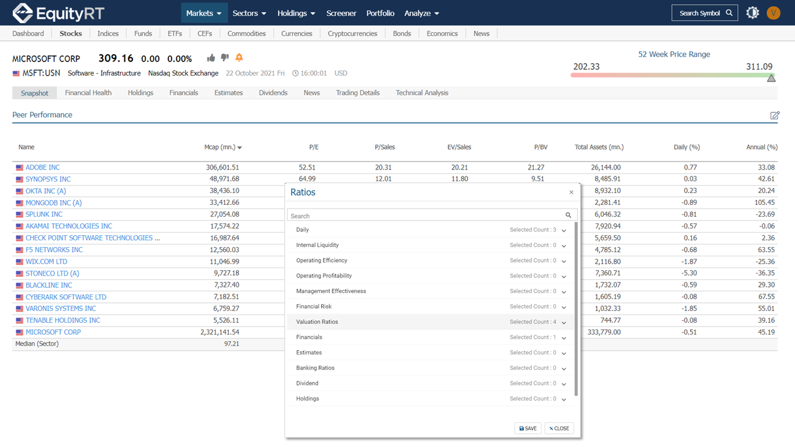The height and width of the screenshot is (447, 795).
Task: Switch to the Cryptocurrencies sub-tab
Action: click(353, 34)
